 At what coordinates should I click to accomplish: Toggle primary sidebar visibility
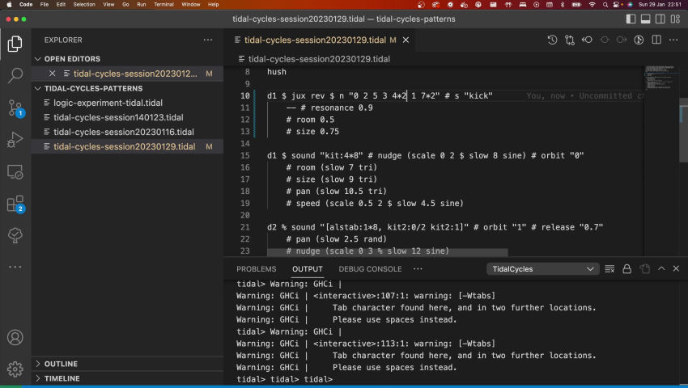(631, 19)
